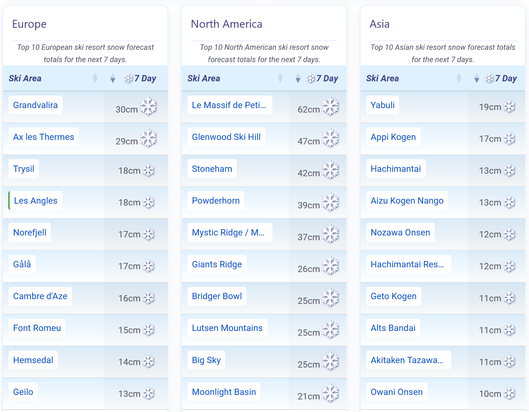Click the snowflake icon in the Geilo row
The height and width of the screenshot is (412, 529).
(148, 393)
